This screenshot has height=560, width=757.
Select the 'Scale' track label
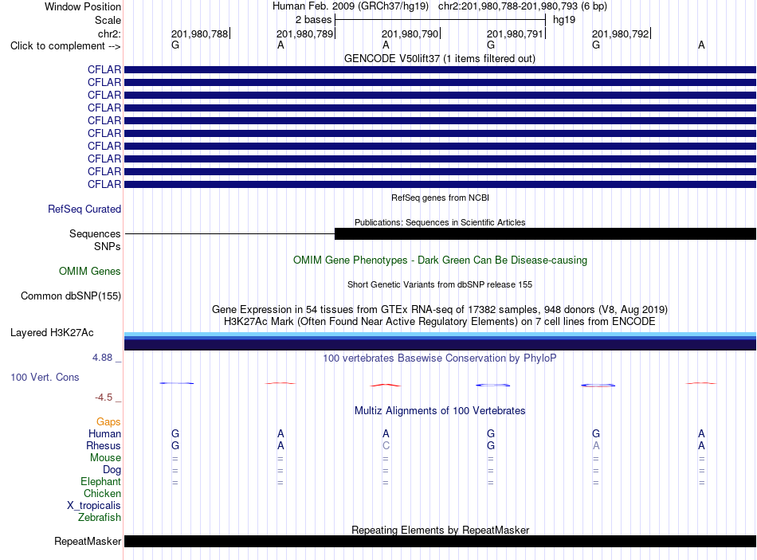click(108, 20)
